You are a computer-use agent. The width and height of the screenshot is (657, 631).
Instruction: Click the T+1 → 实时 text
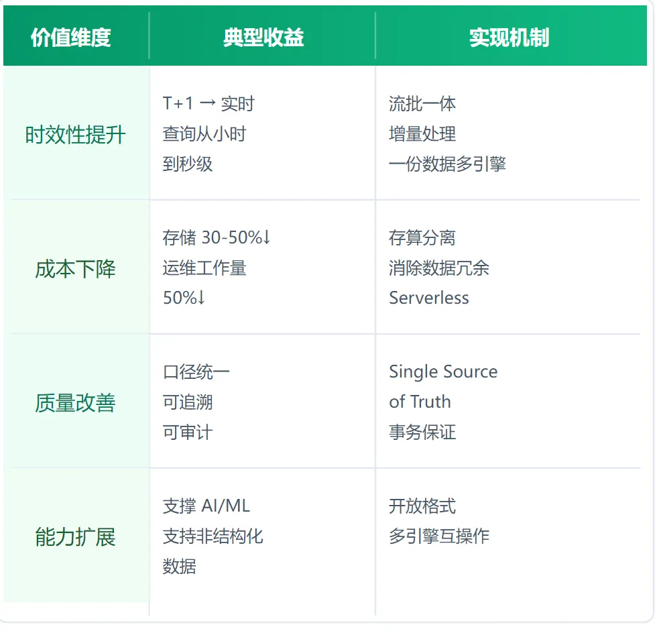(x=208, y=104)
